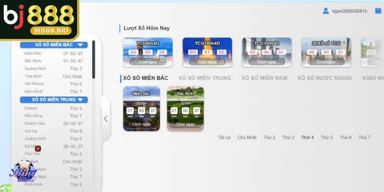The height and width of the screenshot is (192, 384).
Task: Open the Bắc Ninh lottery card image
Action: (185, 108)
